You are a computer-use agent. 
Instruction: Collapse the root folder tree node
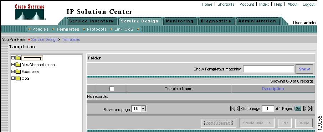[13, 58]
